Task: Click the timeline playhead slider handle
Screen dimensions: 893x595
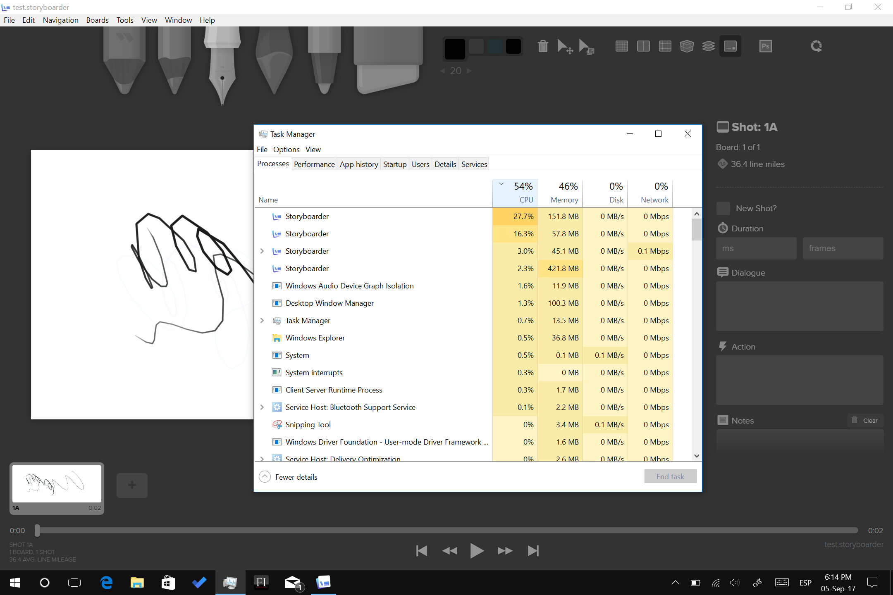Action: (x=37, y=530)
